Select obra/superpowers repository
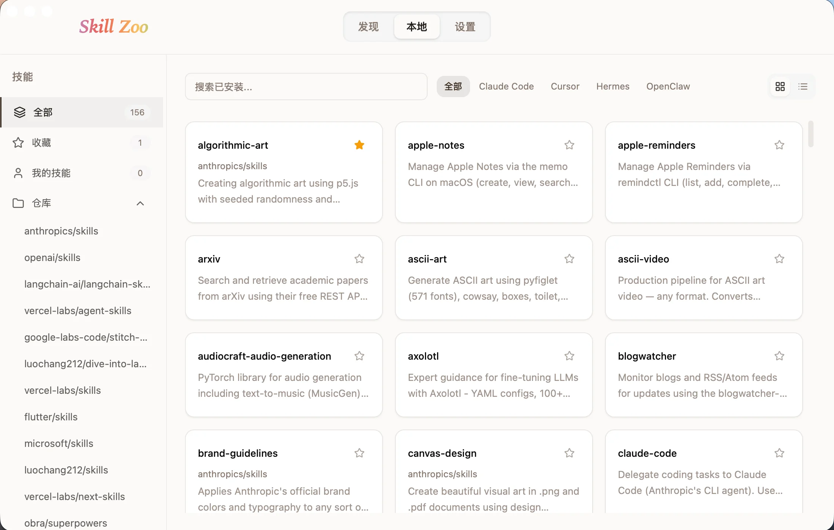 [x=66, y=523]
